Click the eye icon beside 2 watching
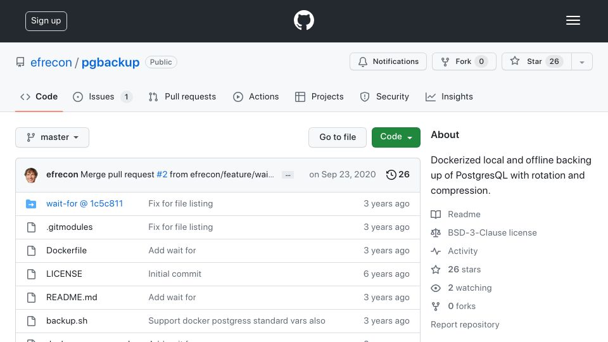 click(436, 288)
